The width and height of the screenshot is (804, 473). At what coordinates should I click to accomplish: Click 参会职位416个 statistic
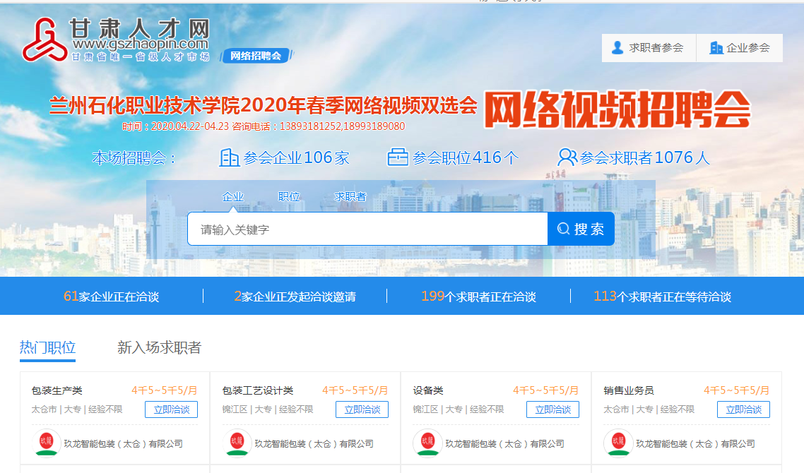pos(453,157)
